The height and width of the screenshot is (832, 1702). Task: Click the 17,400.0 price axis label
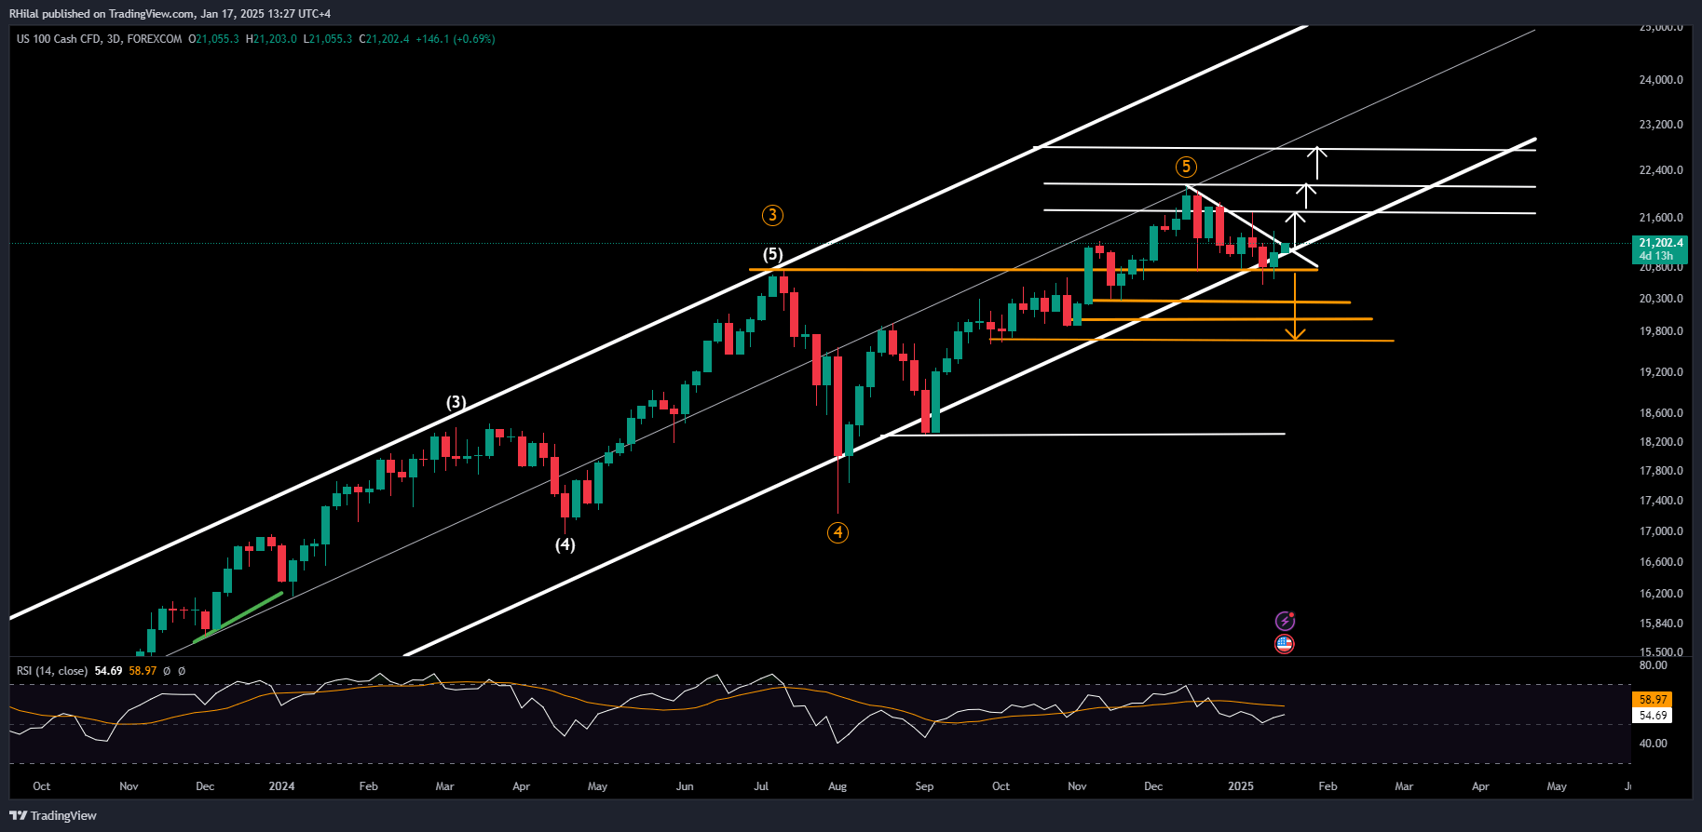[1661, 501]
